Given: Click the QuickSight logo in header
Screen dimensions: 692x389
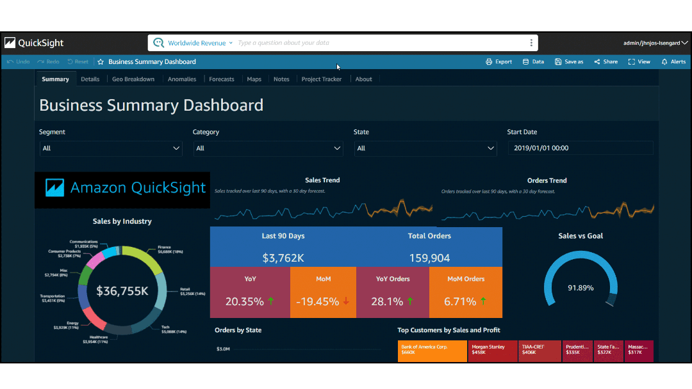Looking at the screenshot, I should pyautogui.click(x=35, y=43).
